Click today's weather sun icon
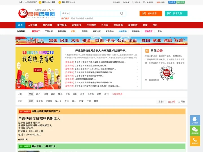 (40, 2)
